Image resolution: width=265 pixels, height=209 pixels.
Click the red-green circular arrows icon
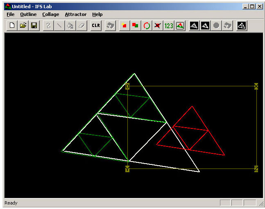(x=147, y=26)
